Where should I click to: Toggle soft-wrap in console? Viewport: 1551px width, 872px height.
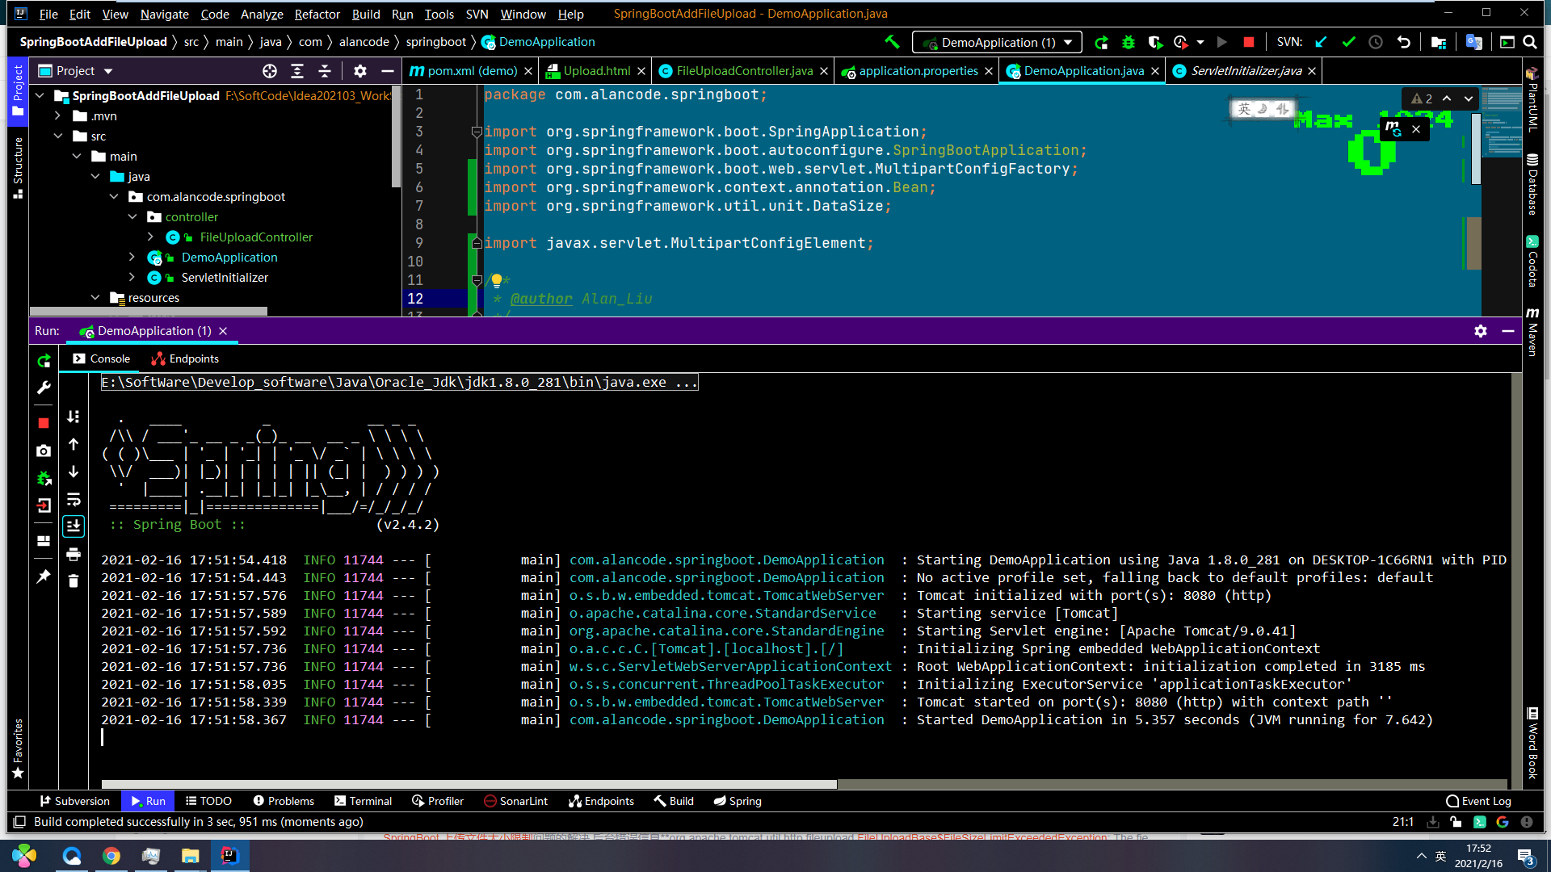[74, 499]
